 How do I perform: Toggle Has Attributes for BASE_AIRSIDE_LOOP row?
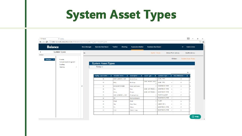pos(181,79)
